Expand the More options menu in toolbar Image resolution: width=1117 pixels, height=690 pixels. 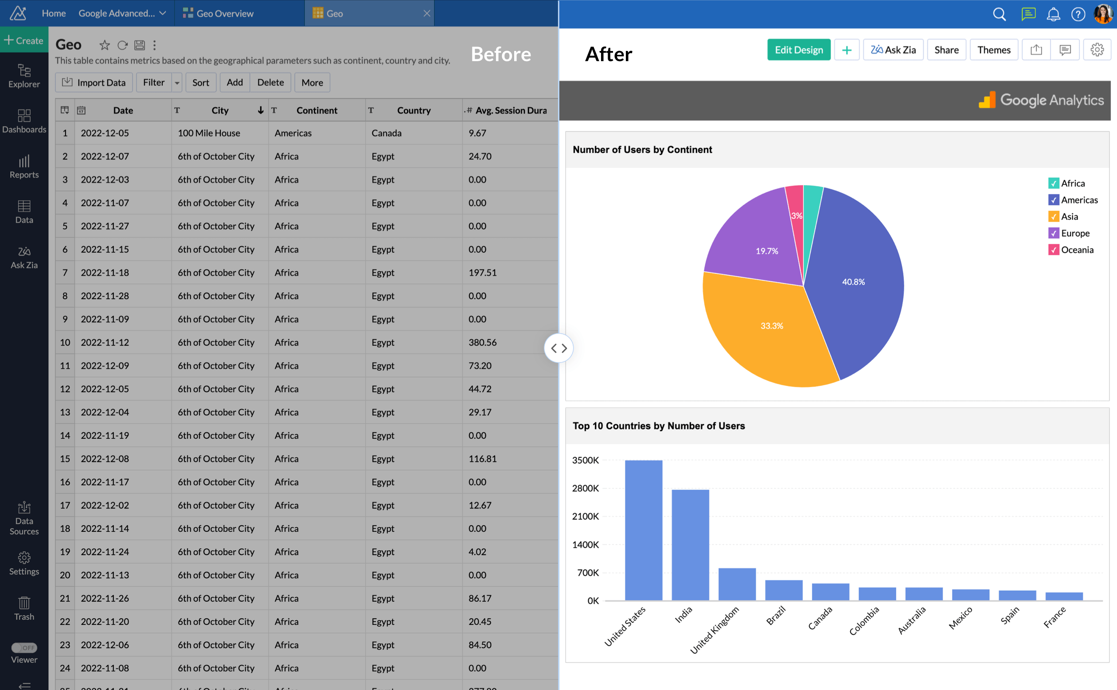[x=312, y=82]
